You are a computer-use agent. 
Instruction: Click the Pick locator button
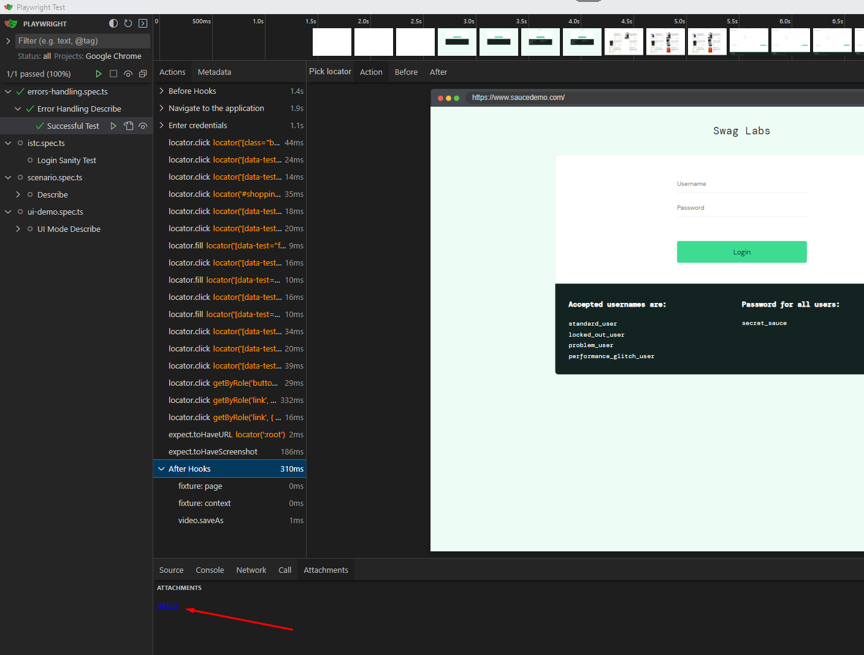point(329,72)
